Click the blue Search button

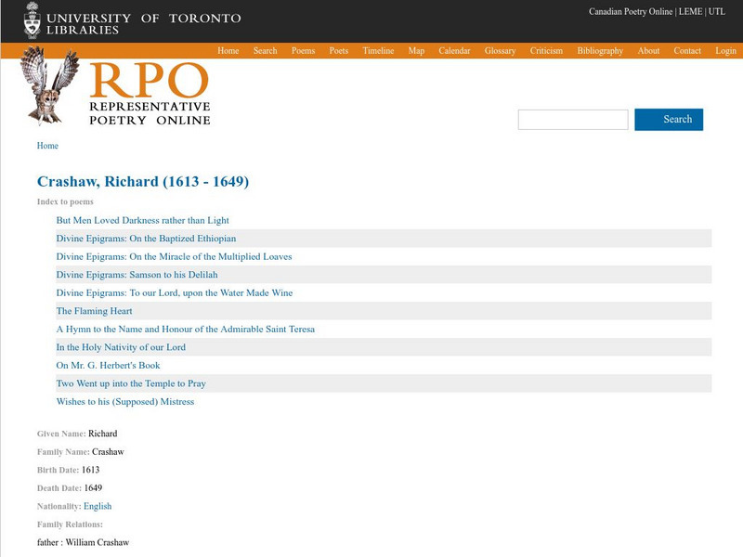click(x=669, y=120)
